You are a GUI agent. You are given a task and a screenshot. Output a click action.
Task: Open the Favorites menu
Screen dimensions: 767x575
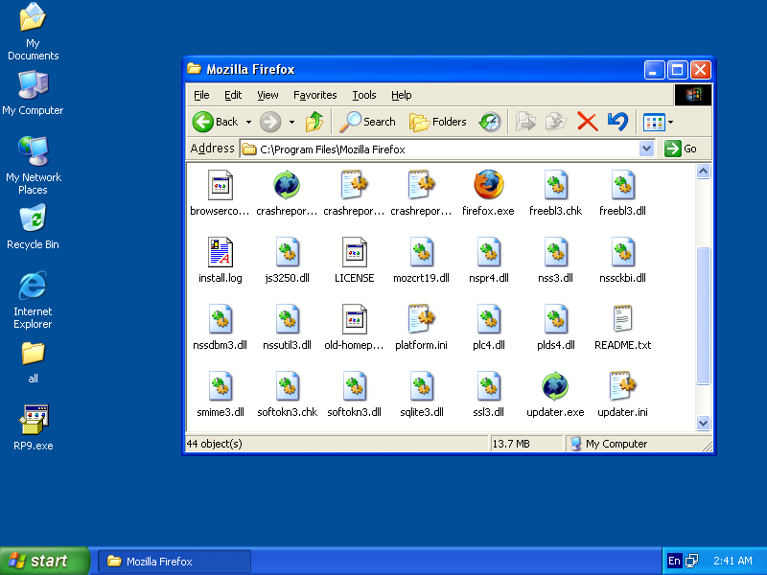(314, 95)
